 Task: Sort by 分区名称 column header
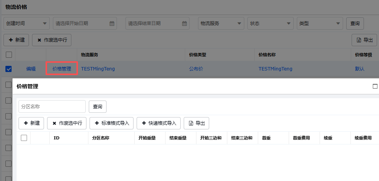pyautogui.click(x=101, y=138)
